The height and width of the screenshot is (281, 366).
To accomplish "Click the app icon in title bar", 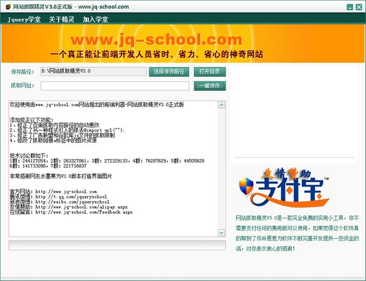I will point(8,7).
